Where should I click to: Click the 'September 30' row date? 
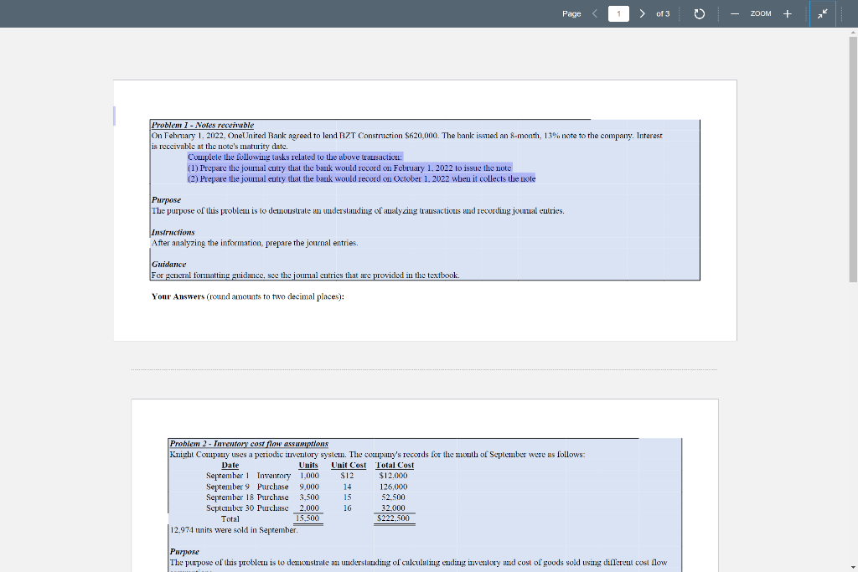point(230,508)
